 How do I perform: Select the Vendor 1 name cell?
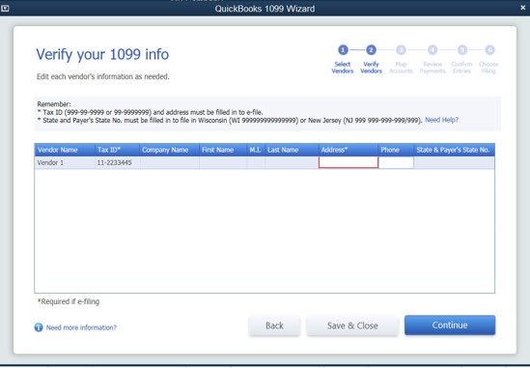pyautogui.click(x=65, y=162)
